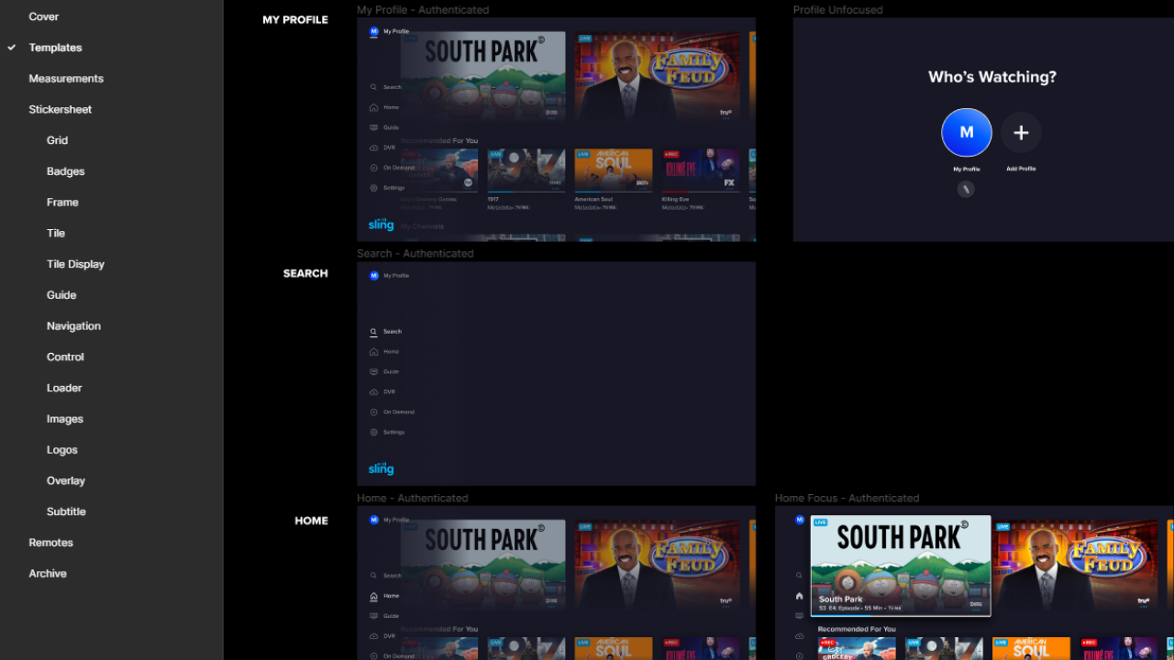Click the DVR icon in Home - Authenticated frame

click(x=373, y=636)
